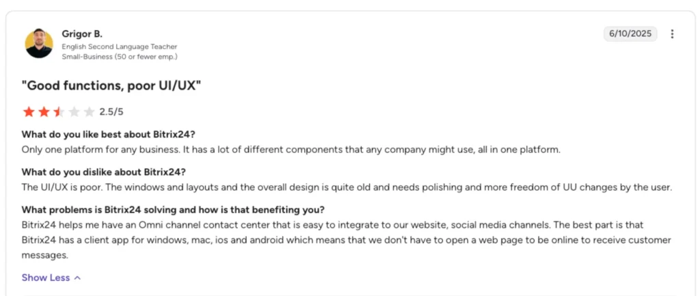Screen dimensions: 700x296
Task: Click "What do you like best about Bitrix24?" heading
Action: 109,135
